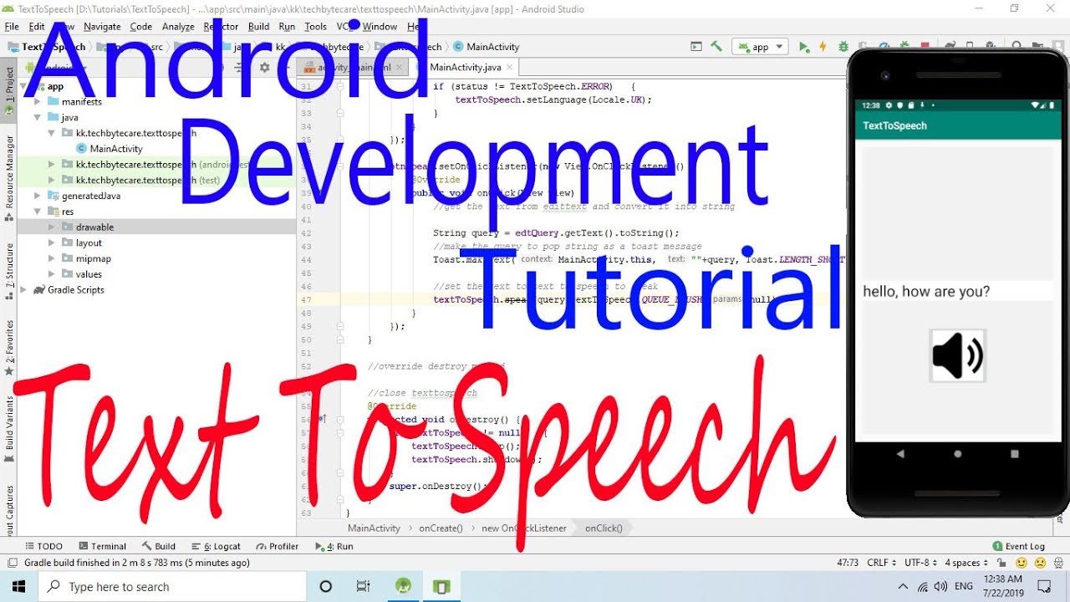1070x602 pixels.
Task: Click the onCreate() breadcrumb
Action: coord(441,528)
